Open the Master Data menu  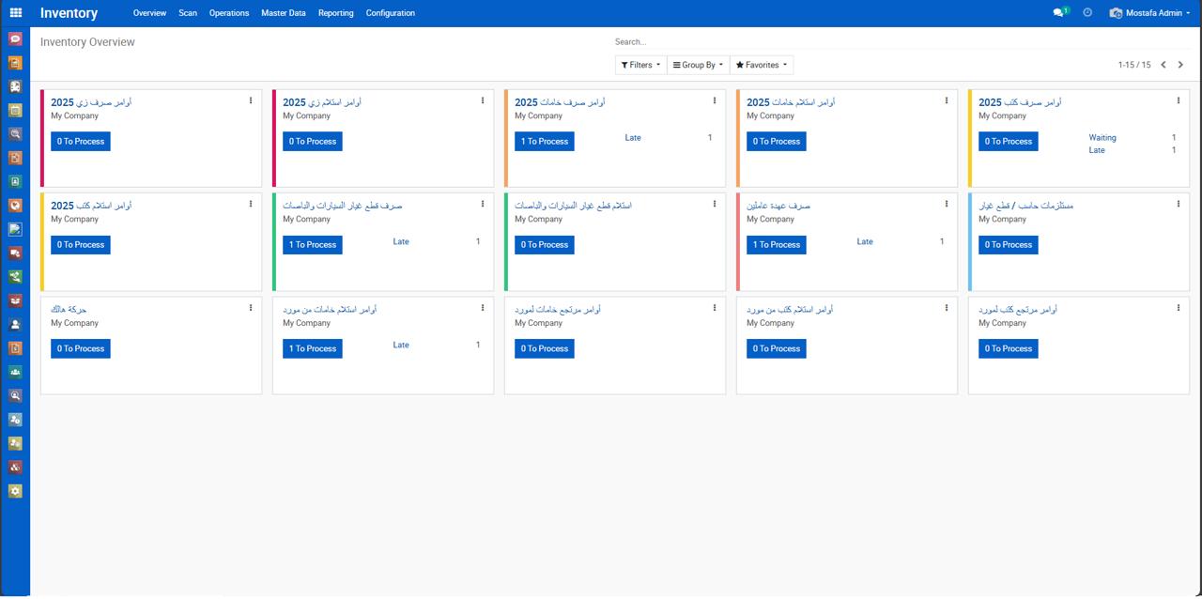point(283,12)
